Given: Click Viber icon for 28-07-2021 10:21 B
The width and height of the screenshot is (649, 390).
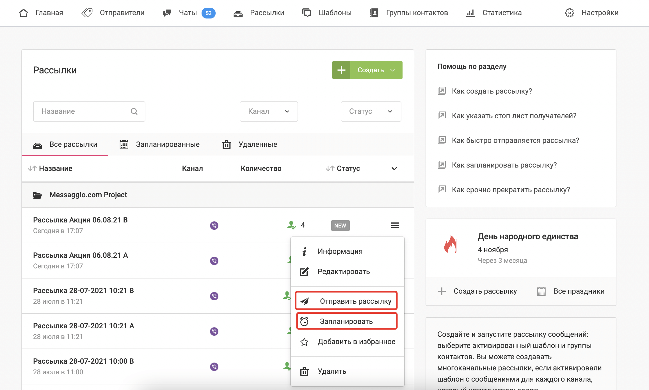Looking at the screenshot, I should [214, 296].
